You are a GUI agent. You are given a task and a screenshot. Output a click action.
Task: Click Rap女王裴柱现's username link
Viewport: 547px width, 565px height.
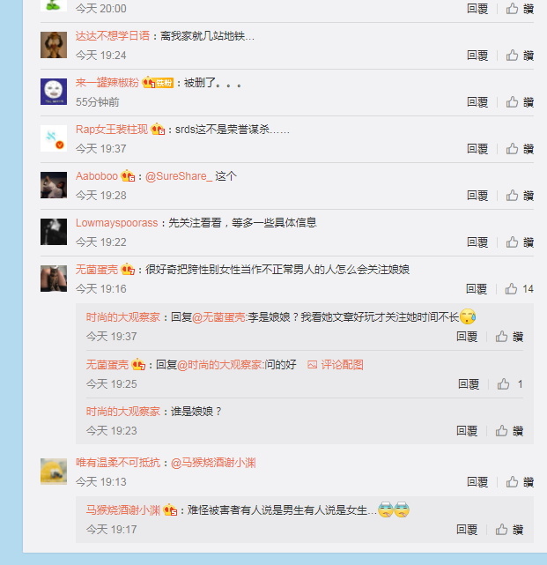112,130
